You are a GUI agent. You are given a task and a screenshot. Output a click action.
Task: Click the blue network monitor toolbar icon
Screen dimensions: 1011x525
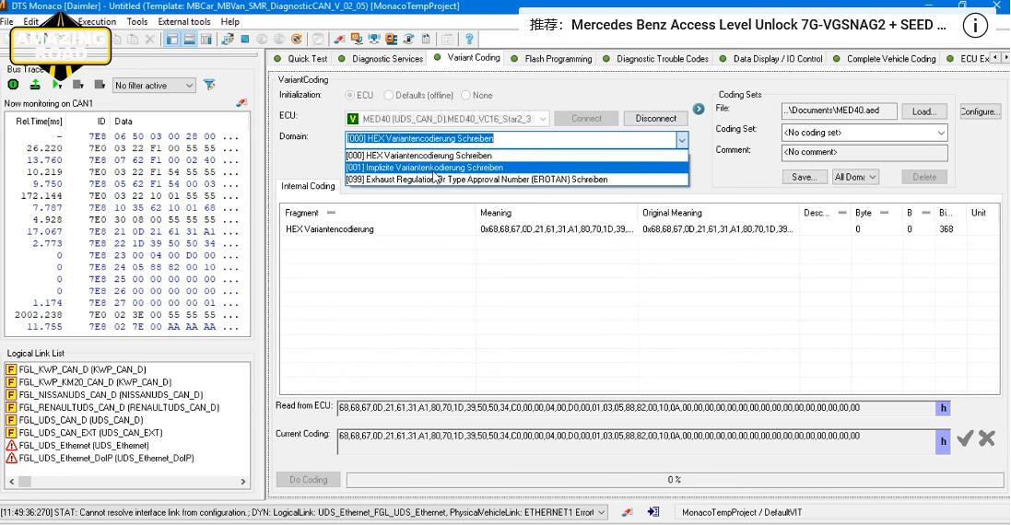coord(374,40)
